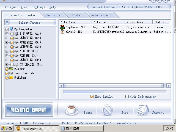Viewport: 176px width, 132px height.
Task: Click the search results taskbar window icon
Action: click(63, 128)
